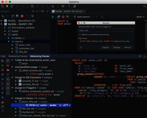The image size is (147, 118).
Task: Click the red X close icon in the Find panel
Action: coord(2,70)
